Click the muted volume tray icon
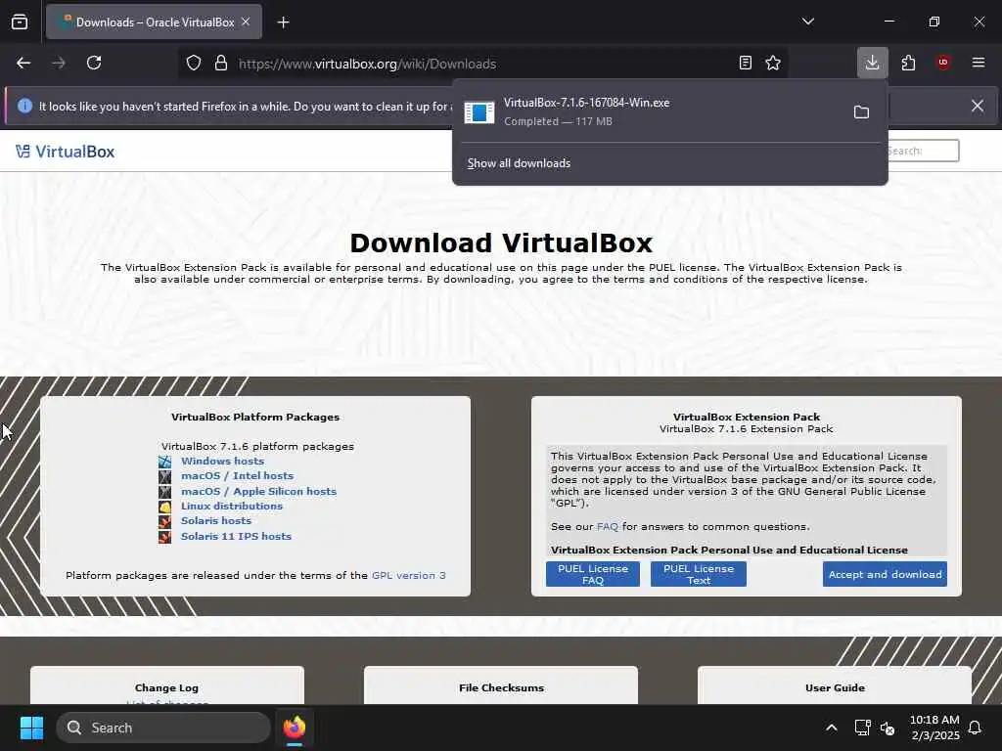 coord(888,728)
